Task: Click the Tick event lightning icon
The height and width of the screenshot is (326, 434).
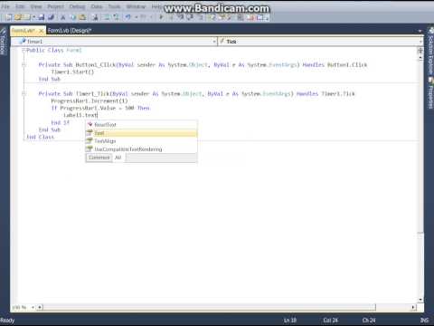Action: click(222, 41)
